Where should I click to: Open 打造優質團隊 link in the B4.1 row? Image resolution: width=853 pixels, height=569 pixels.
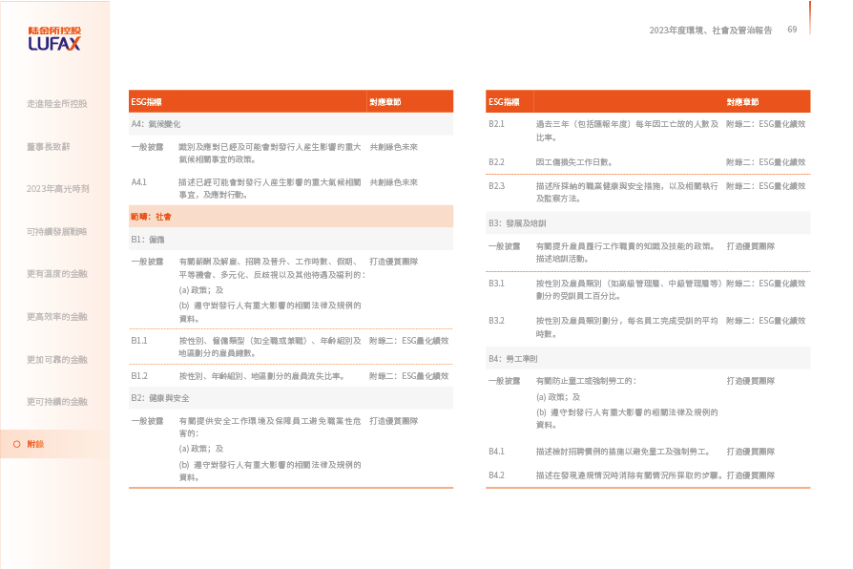tap(750, 451)
